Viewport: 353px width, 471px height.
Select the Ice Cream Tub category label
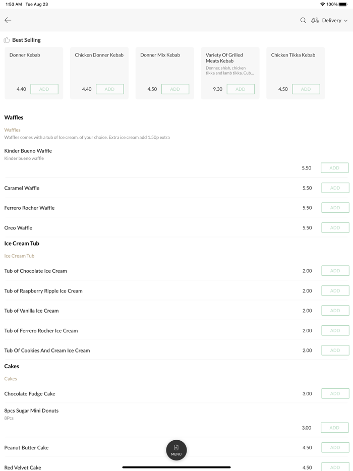(19, 256)
